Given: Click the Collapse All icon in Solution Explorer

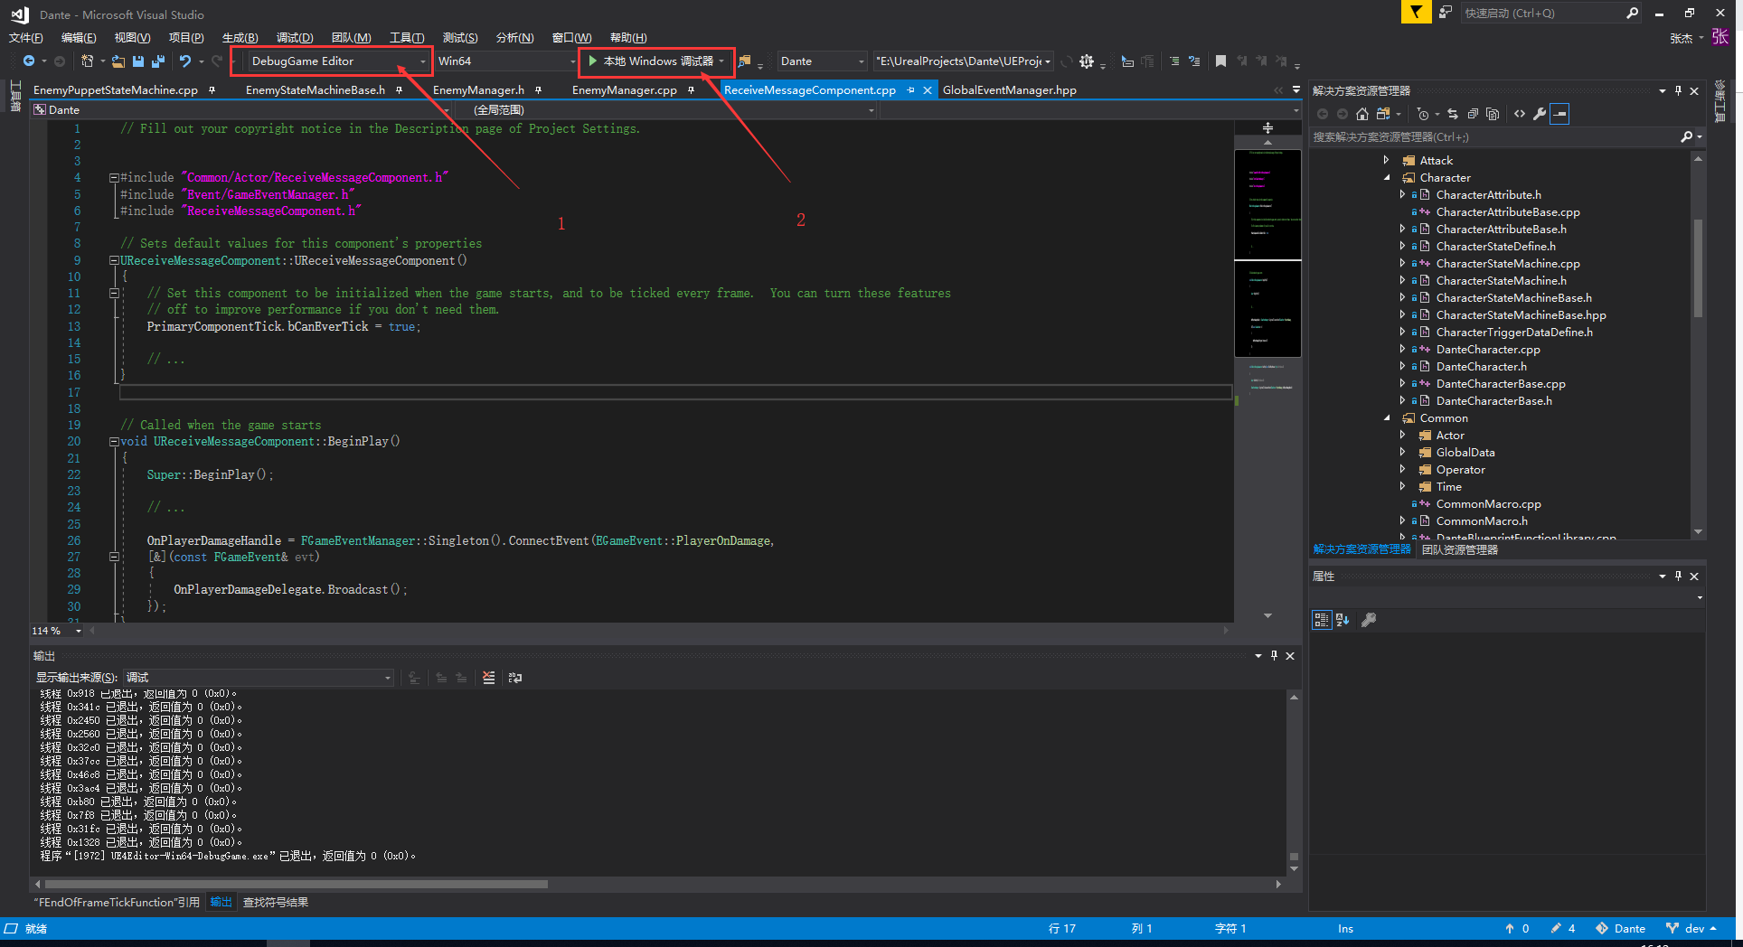Looking at the screenshot, I should point(1473,114).
